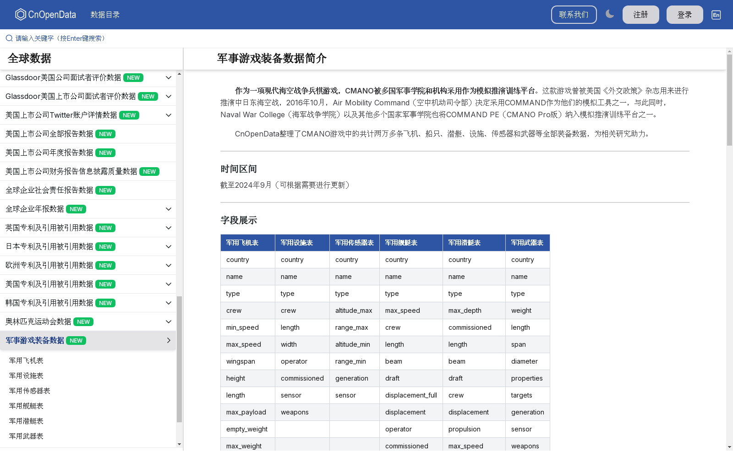Click the 全球数据 sidebar title
The image size is (733, 458).
coord(29,59)
